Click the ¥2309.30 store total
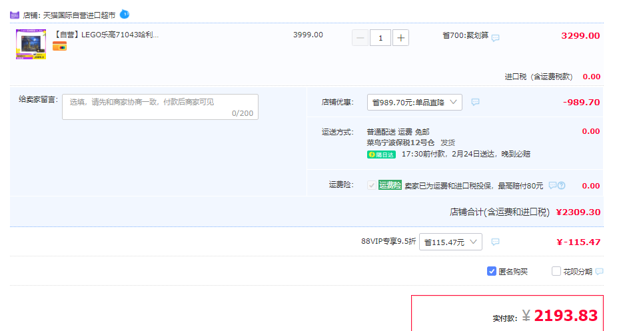This screenshot has height=331, width=623. [x=578, y=212]
